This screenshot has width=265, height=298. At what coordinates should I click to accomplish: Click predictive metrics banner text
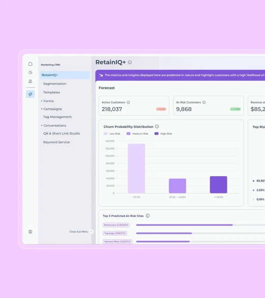click(x=184, y=75)
